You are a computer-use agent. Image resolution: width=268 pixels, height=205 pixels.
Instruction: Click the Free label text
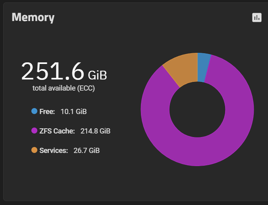click(x=47, y=112)
